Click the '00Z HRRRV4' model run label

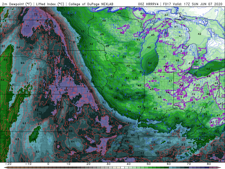(148, 4)
